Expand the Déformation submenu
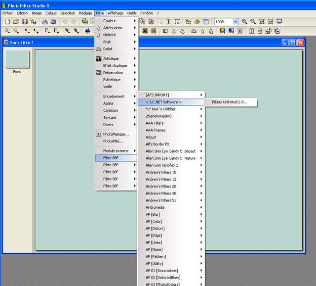Viewport: 316px width, 286px height. point(117,73)
